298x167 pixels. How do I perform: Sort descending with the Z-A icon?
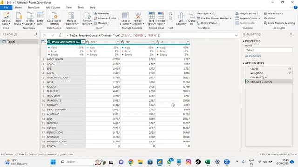(171, 18)
